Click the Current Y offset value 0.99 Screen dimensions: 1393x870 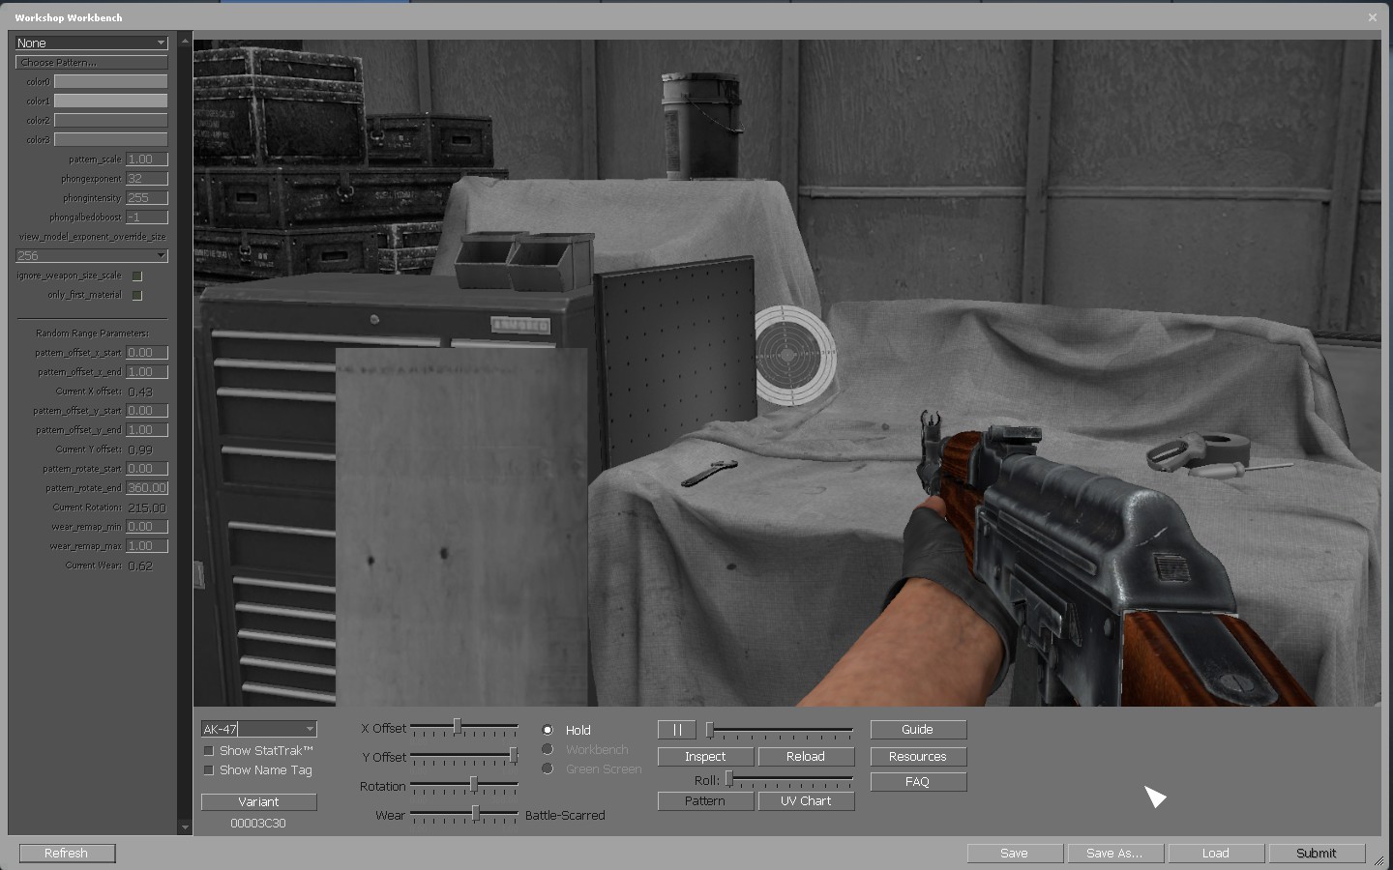point(140,449)
